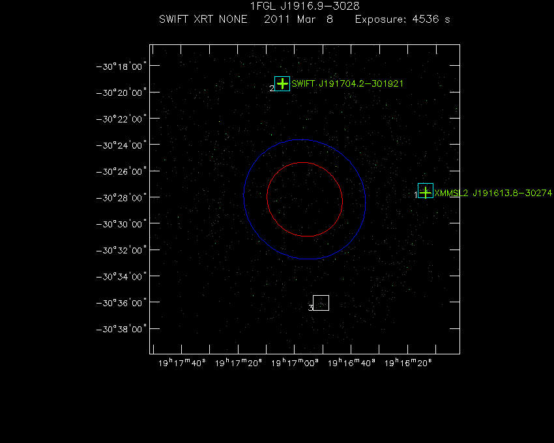This screenshot has width=554, height=443.
Task: Click the number 2 beside the SWIFT source
Action: 272,89
